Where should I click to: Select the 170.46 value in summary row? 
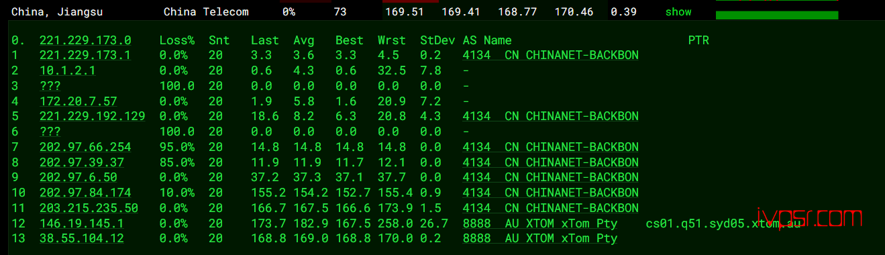tap(574, 12)
